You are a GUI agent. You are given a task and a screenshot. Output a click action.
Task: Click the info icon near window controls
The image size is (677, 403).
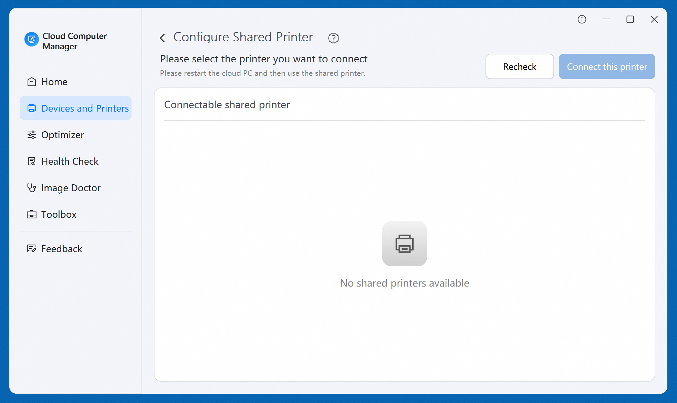coord(582,19)
